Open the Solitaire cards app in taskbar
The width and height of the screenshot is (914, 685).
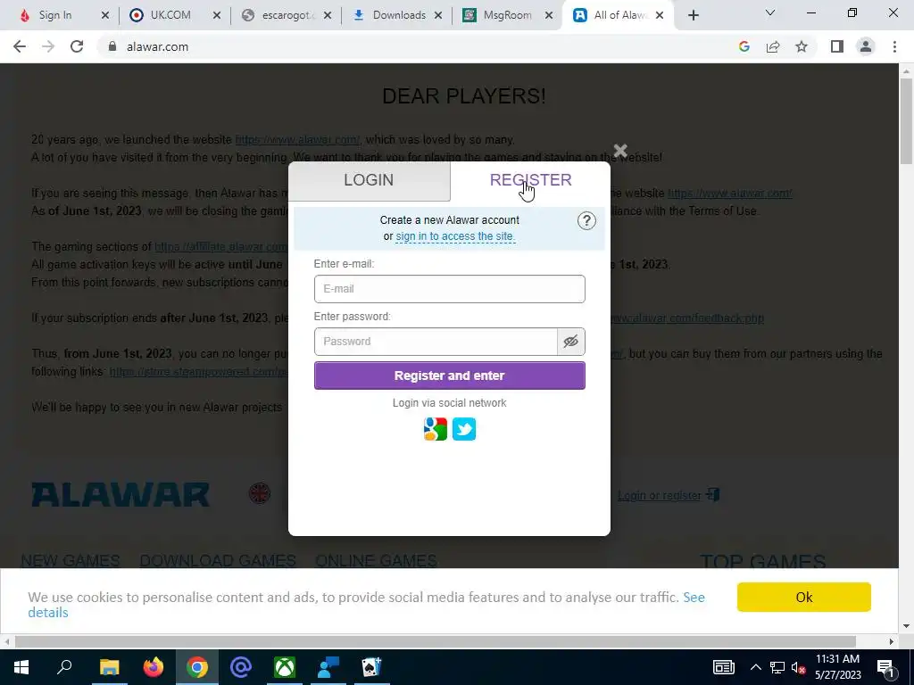(x=372, y=667)
